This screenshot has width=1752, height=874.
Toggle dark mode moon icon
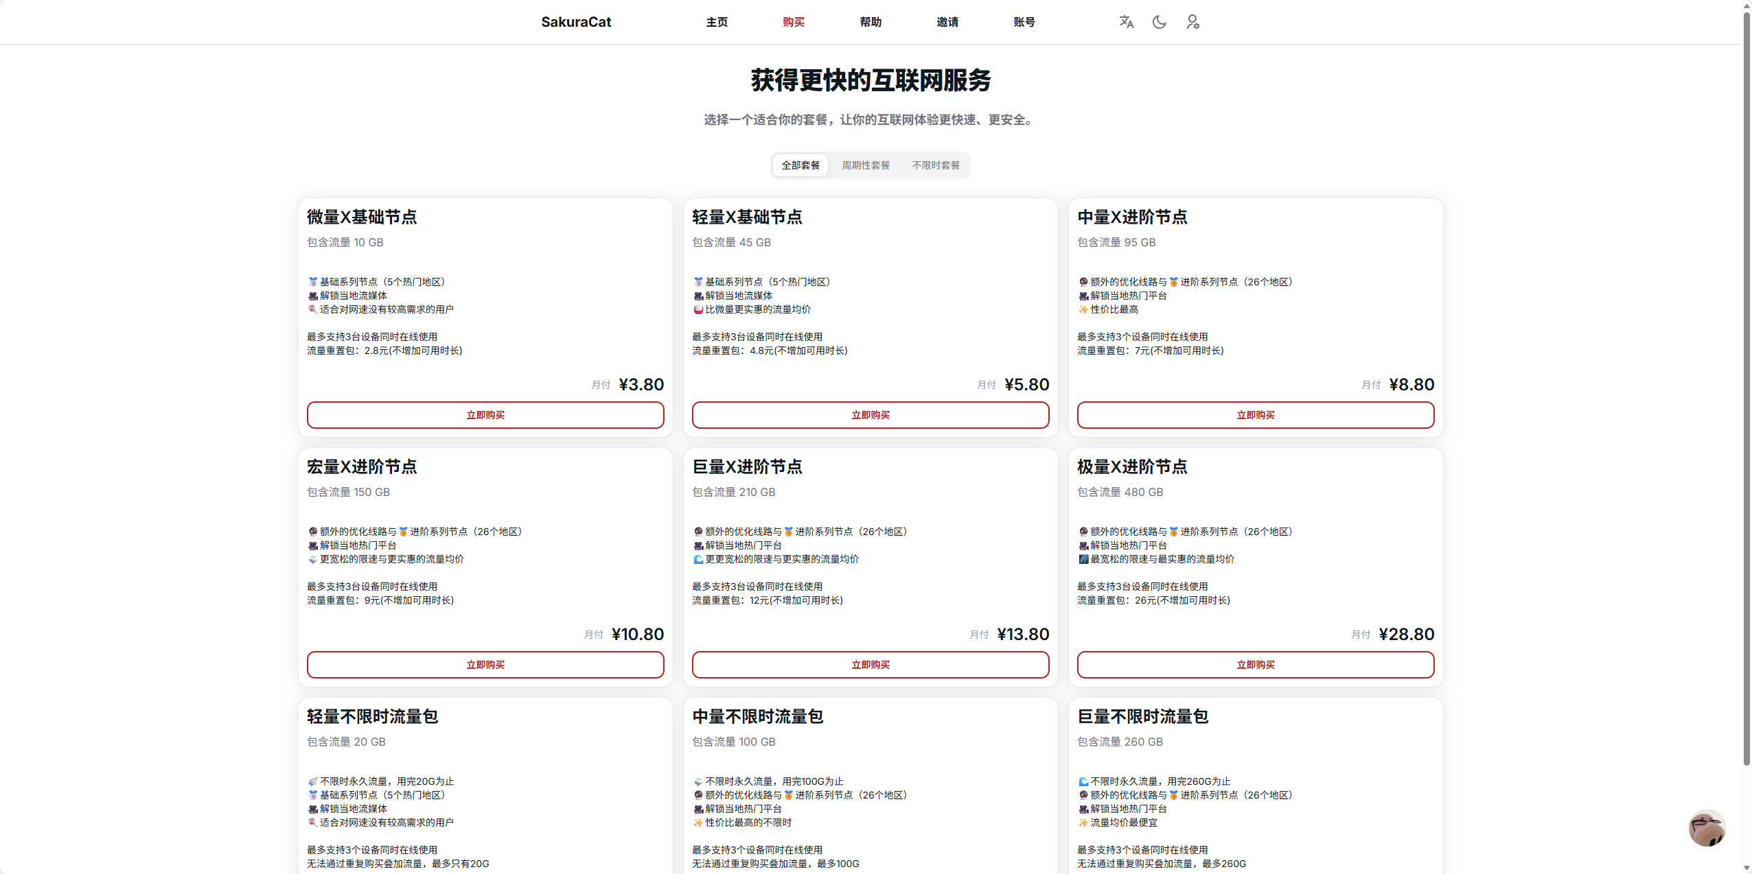point(1160,22)
